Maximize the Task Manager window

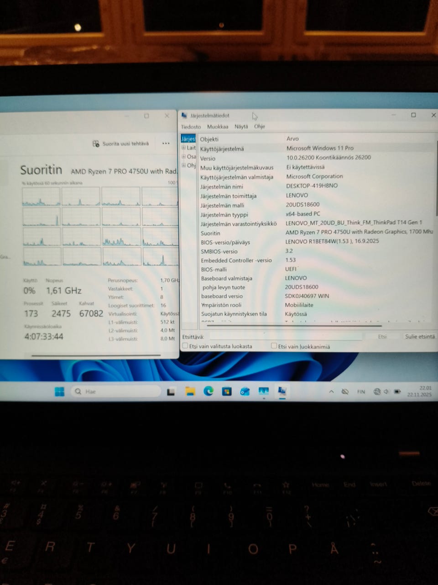(x=146, y=116)
